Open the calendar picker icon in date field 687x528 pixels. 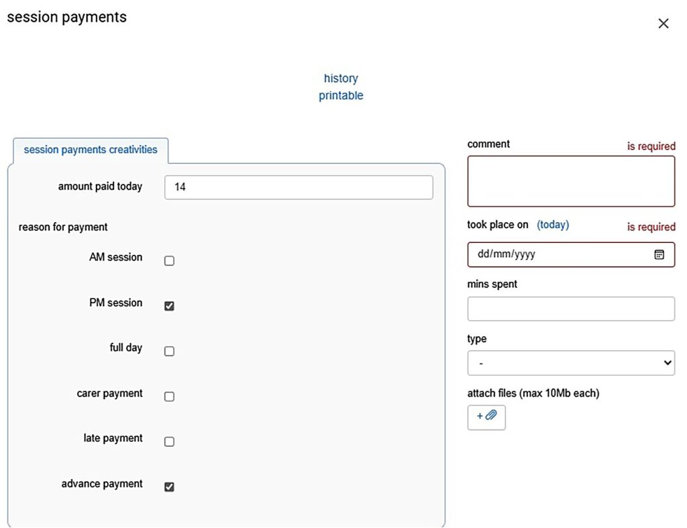click(659, 255)
